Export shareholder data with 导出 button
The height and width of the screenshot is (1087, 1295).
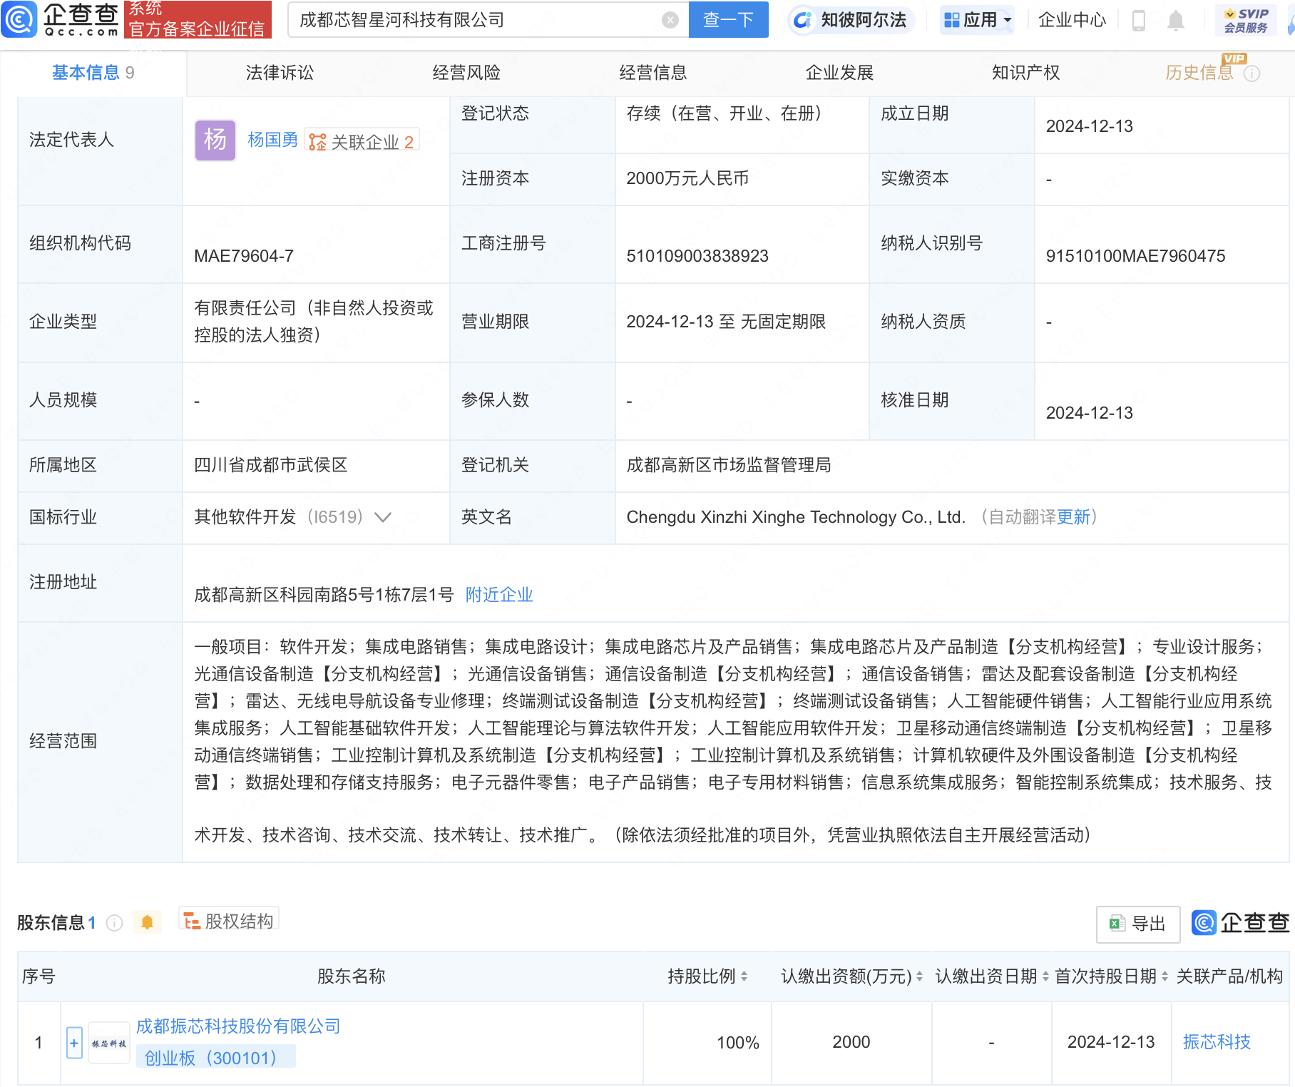point(1138,924)
